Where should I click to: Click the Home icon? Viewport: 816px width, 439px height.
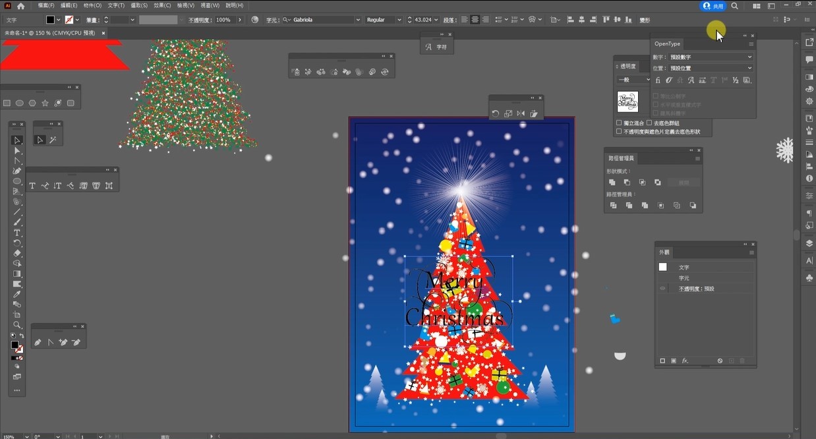[21, 6]
